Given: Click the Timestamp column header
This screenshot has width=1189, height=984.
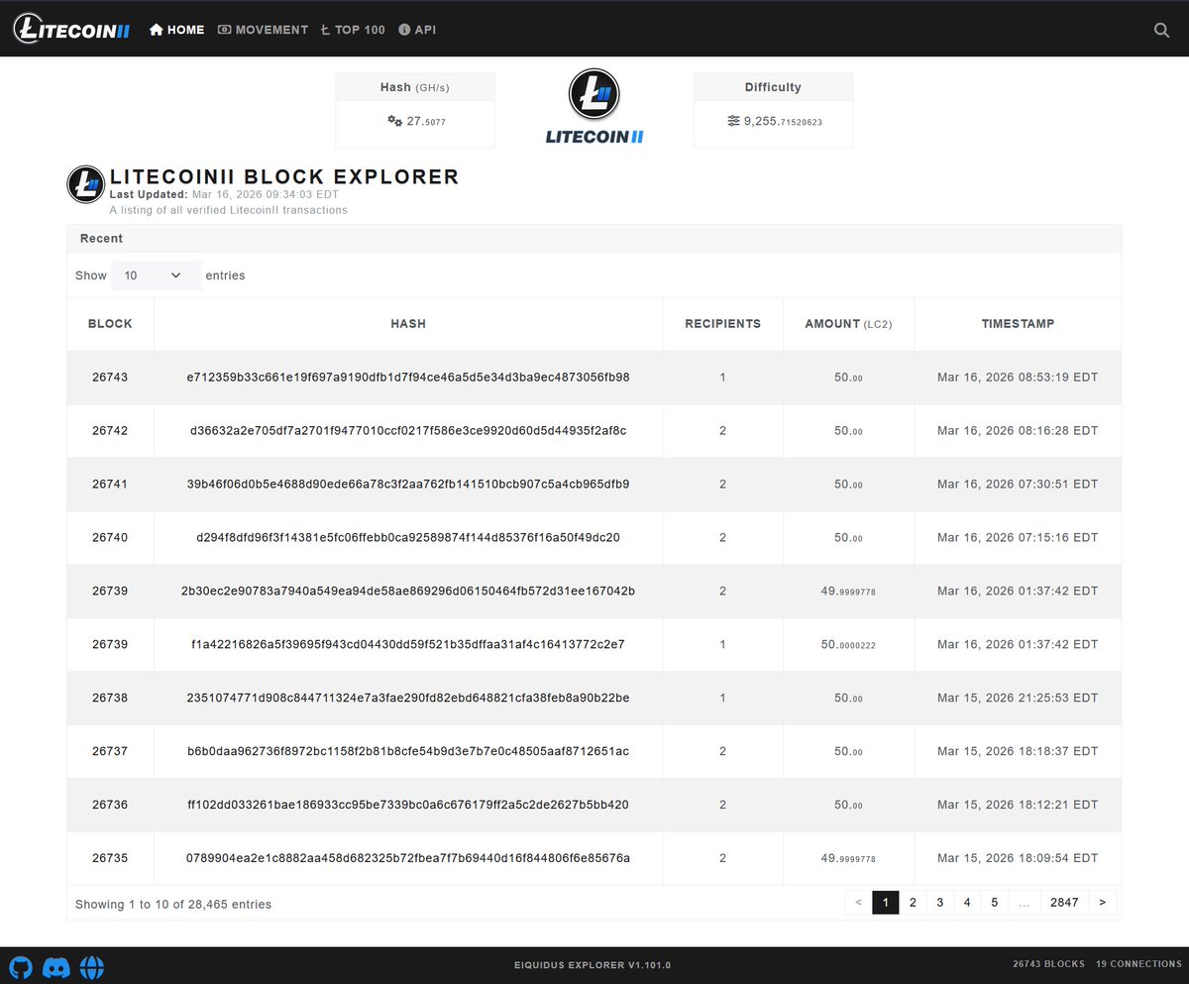Looking at the screenshot, I should click(1018, 324).
